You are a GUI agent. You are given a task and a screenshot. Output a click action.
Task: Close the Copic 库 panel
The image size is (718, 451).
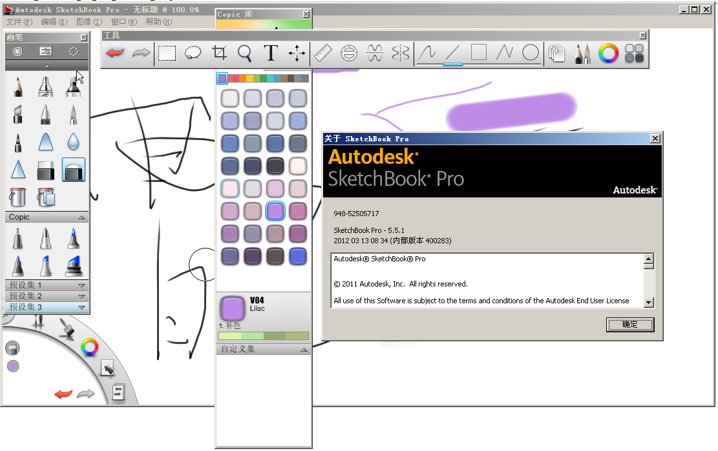306,15
